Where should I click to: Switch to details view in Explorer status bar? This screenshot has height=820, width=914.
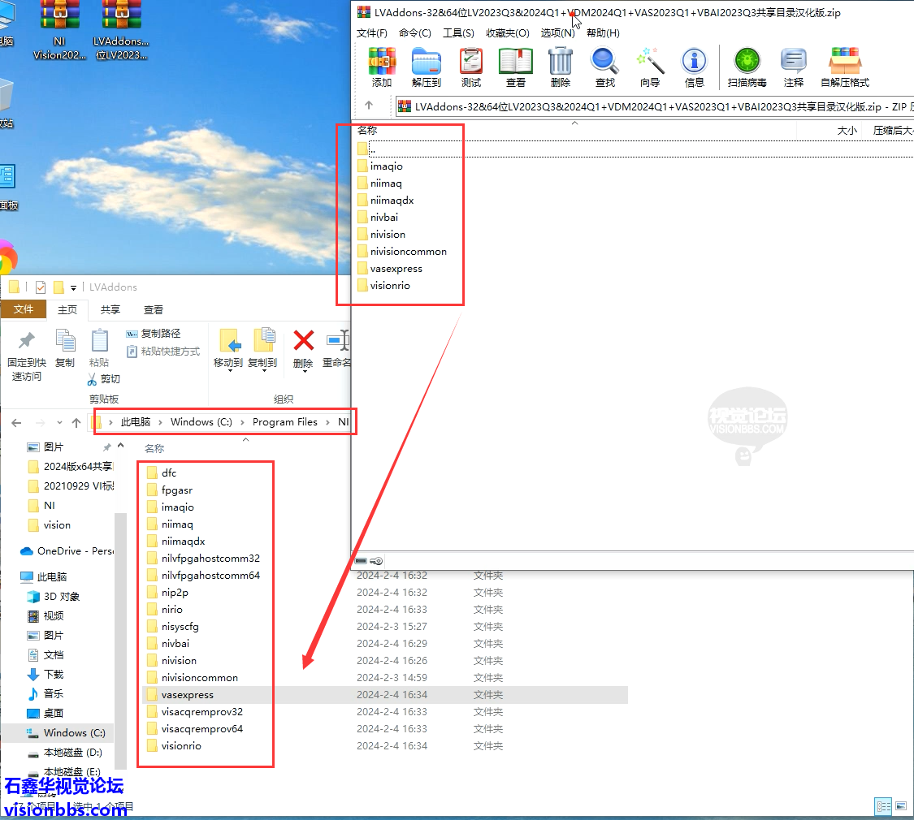tap(883, 806)
